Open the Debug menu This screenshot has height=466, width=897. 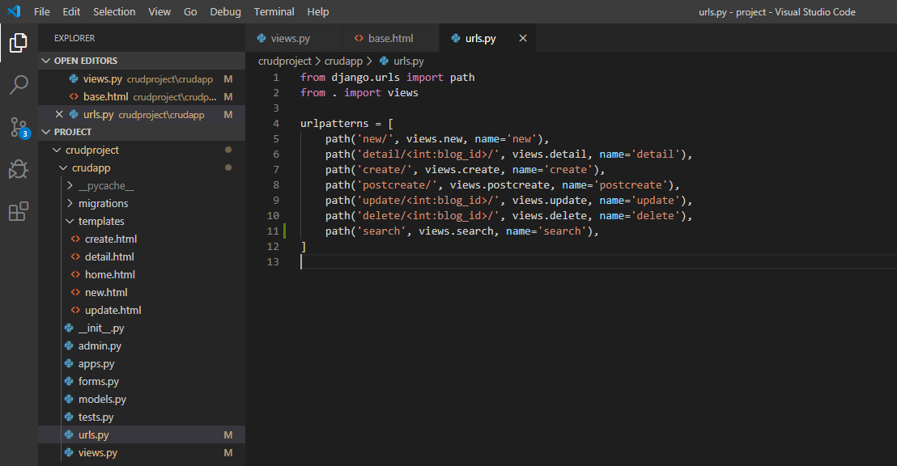coord(225,11)
